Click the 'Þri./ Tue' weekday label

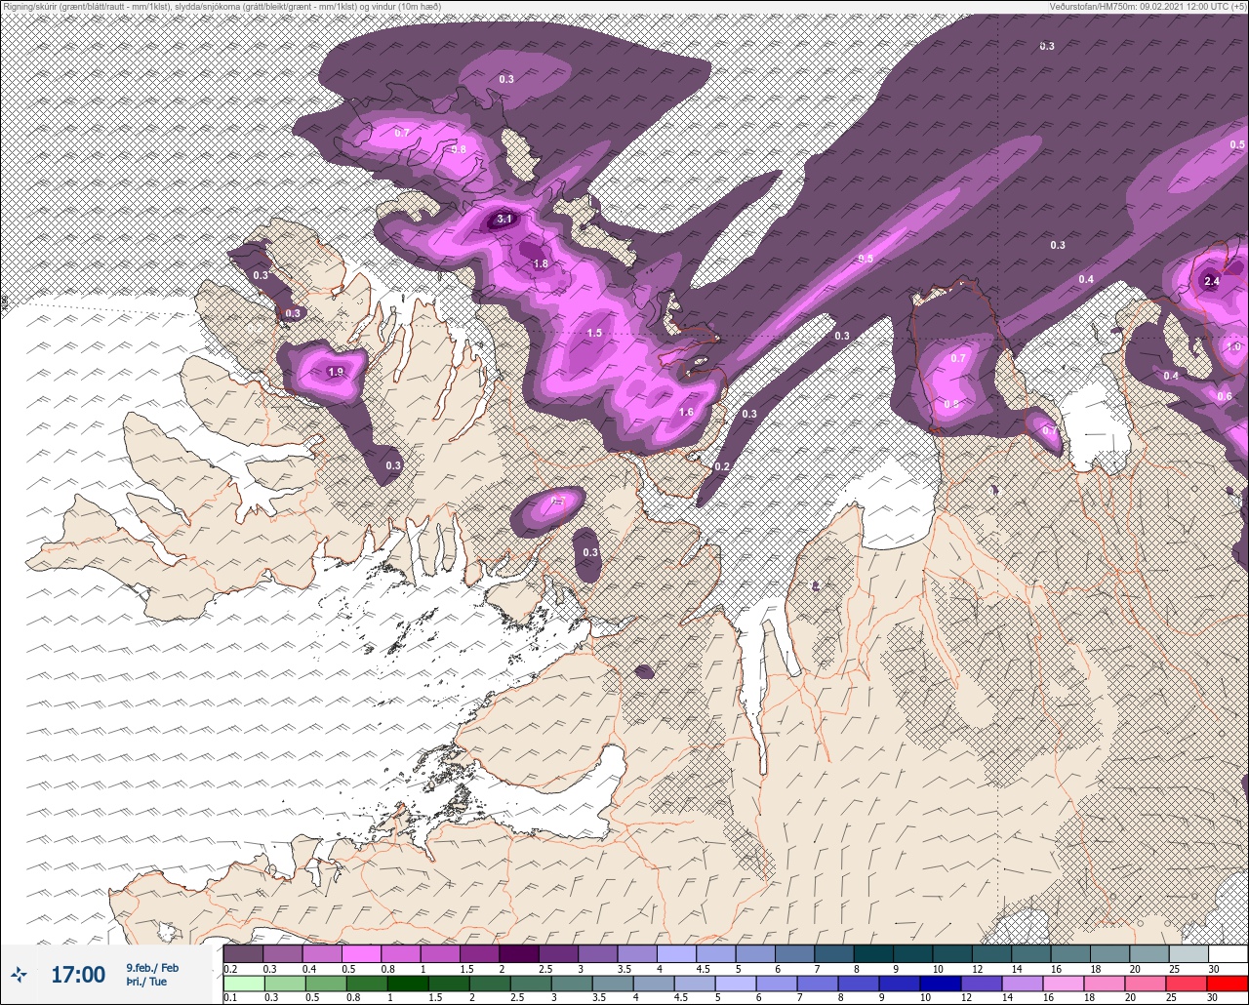coord(145,982)
